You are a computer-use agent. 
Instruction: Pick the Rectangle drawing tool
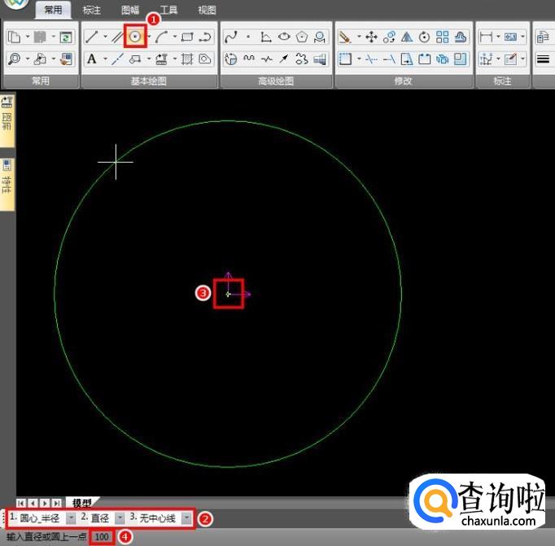click(187, 37)
